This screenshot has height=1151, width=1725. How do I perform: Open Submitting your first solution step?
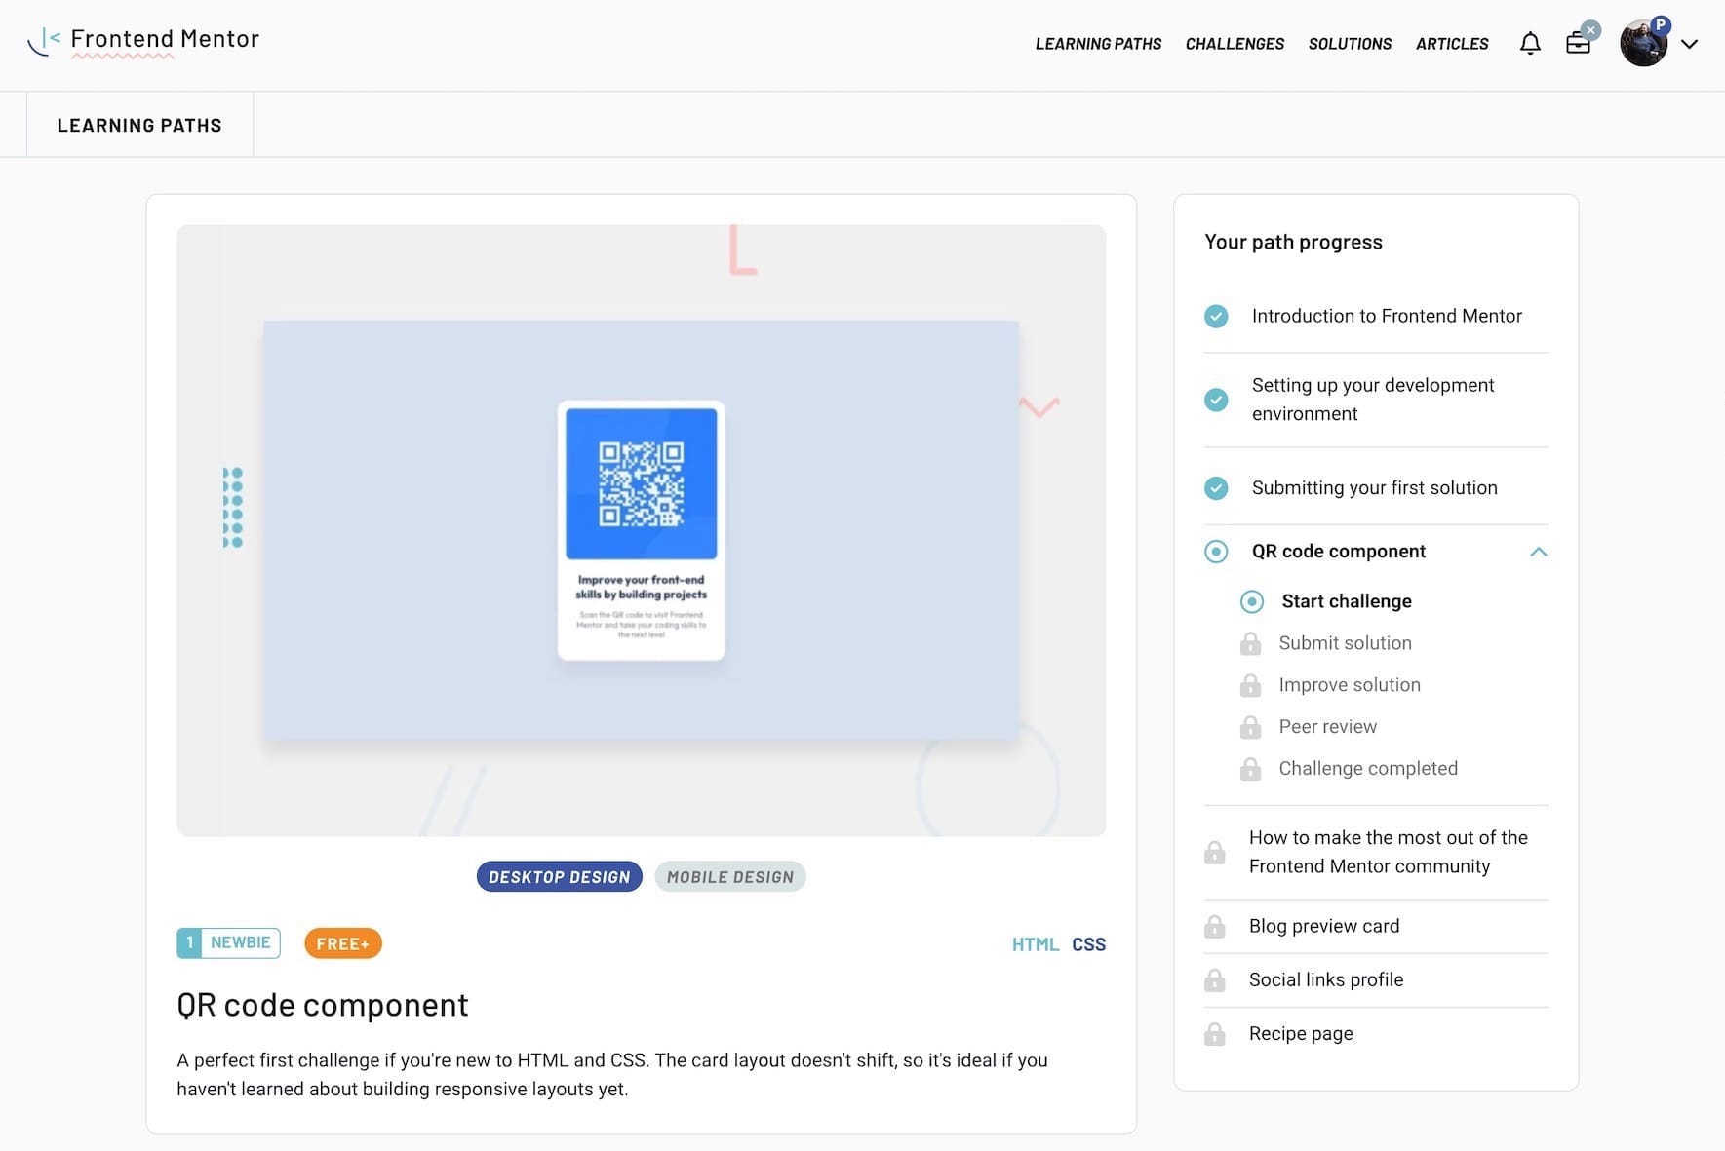tap(1375, 488)
